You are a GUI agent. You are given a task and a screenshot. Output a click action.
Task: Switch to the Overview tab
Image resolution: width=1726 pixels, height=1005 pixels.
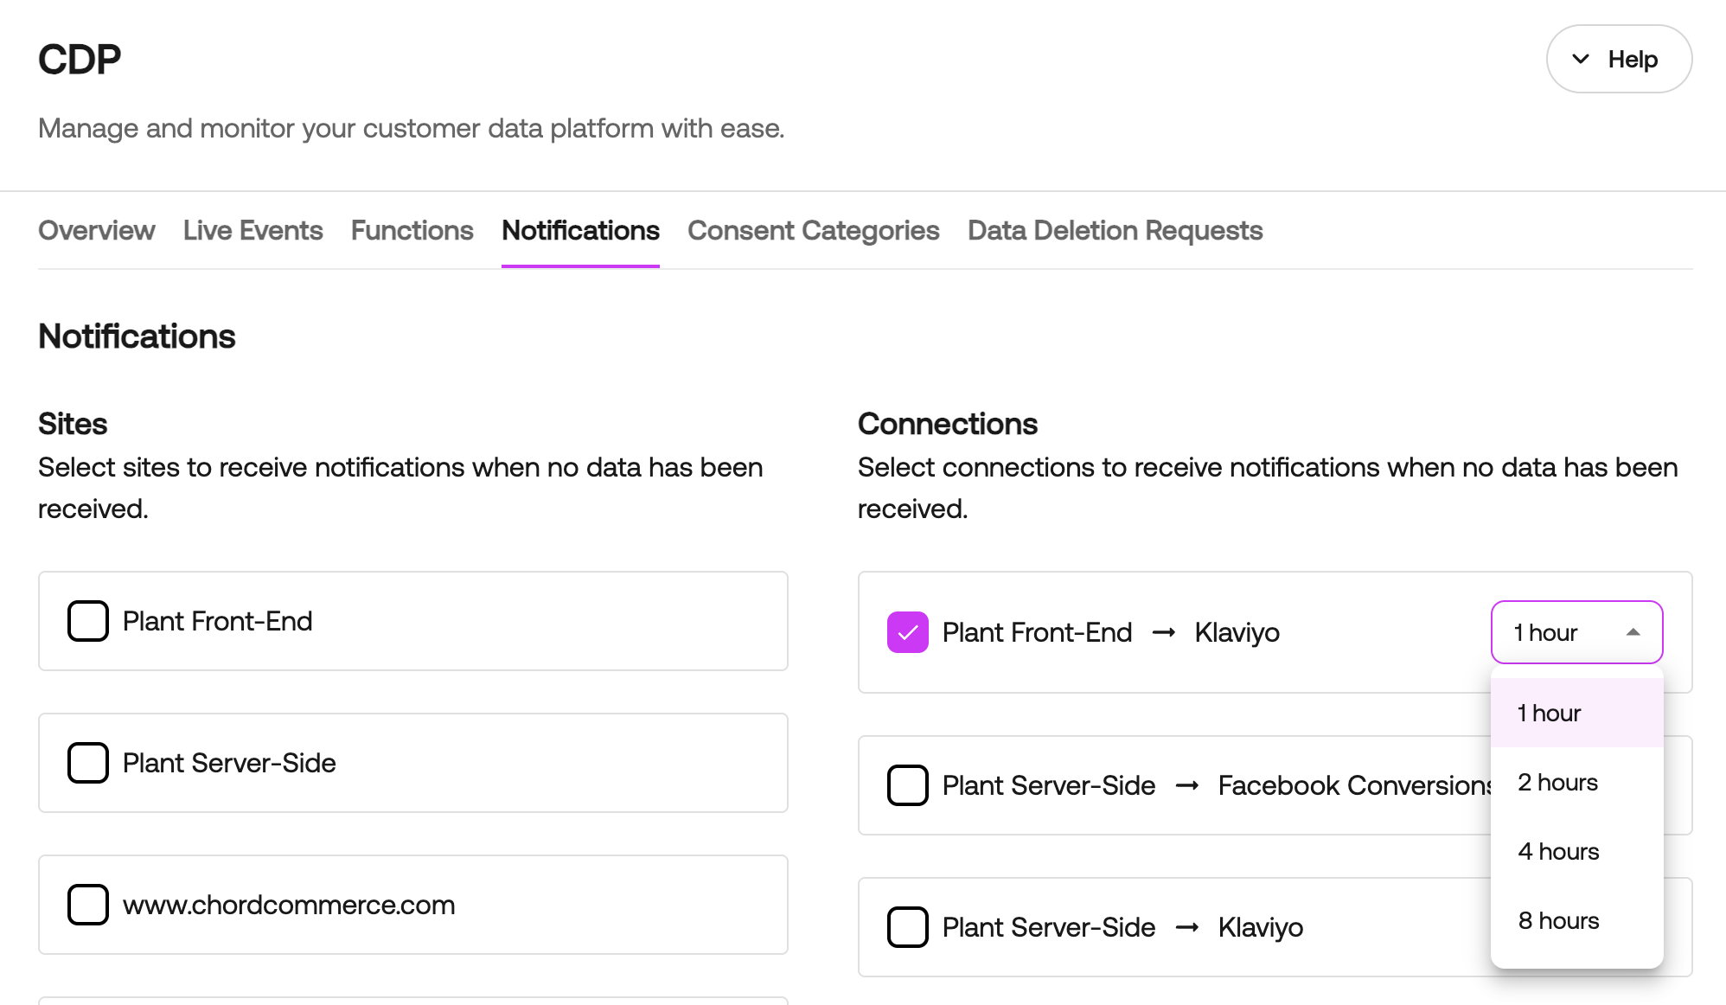tap(97, 230)
